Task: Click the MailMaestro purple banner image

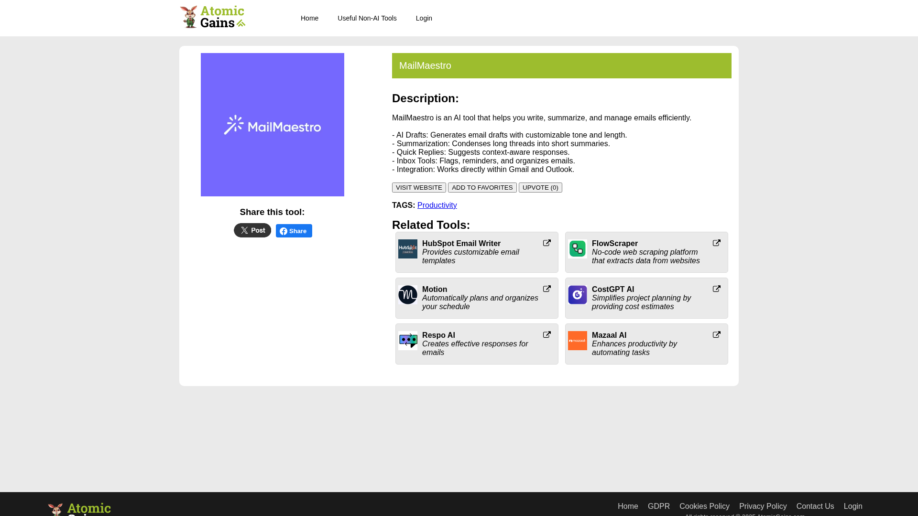Action: pos(273,125)
